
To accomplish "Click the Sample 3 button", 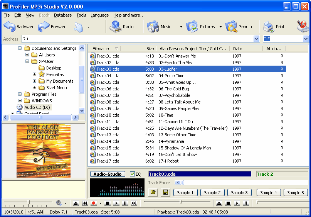I will pyautogui.click(x=239, y=193).
